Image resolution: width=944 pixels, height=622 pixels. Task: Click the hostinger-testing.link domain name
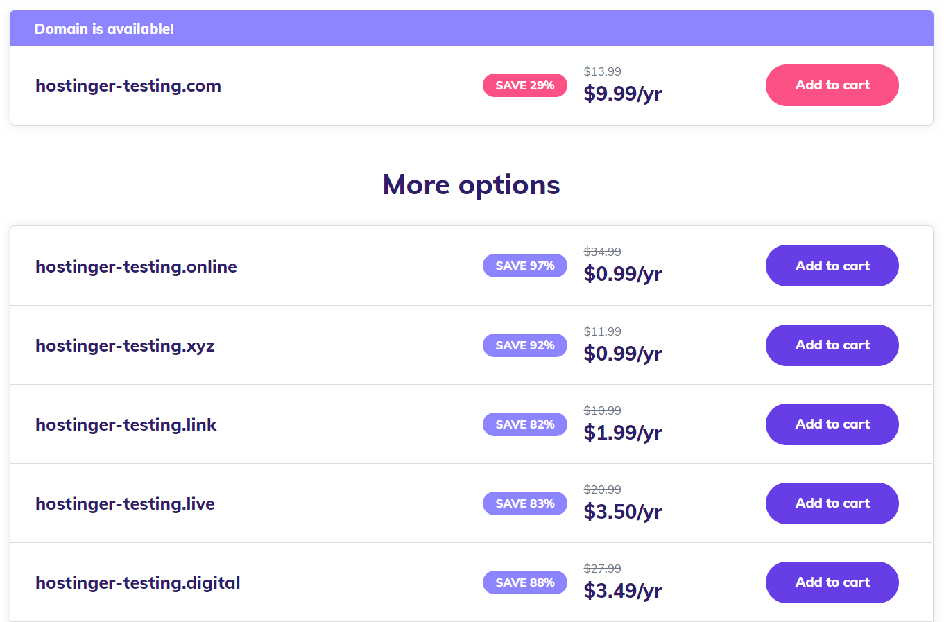pos(126,425)
